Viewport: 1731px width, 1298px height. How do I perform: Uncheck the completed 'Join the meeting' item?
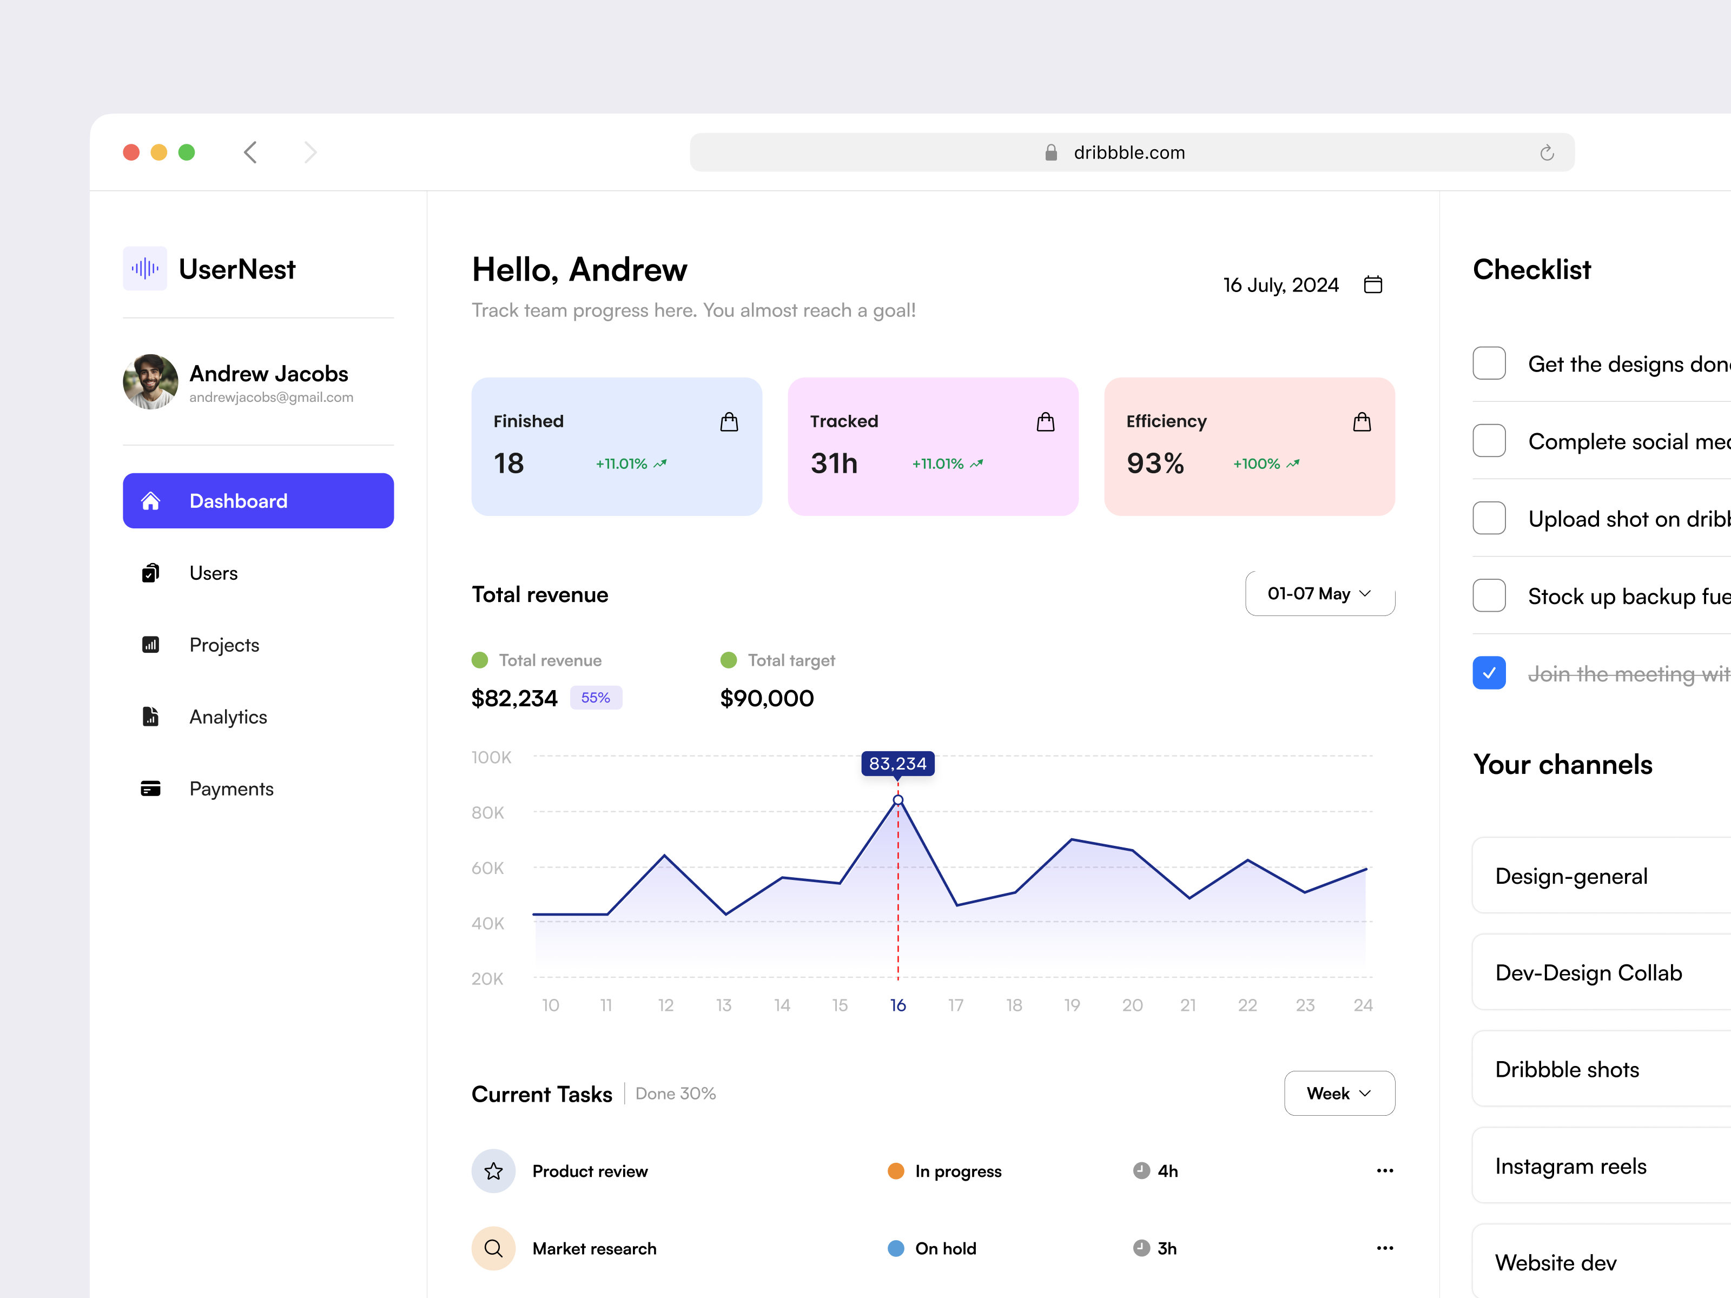click(x=1489, y=672)
